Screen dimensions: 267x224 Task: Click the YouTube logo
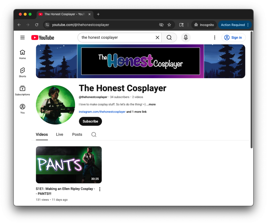point(43,38)
